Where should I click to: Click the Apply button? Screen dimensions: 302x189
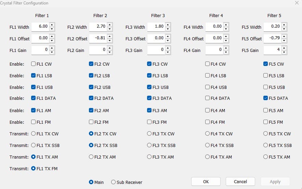tap(275, 181)
